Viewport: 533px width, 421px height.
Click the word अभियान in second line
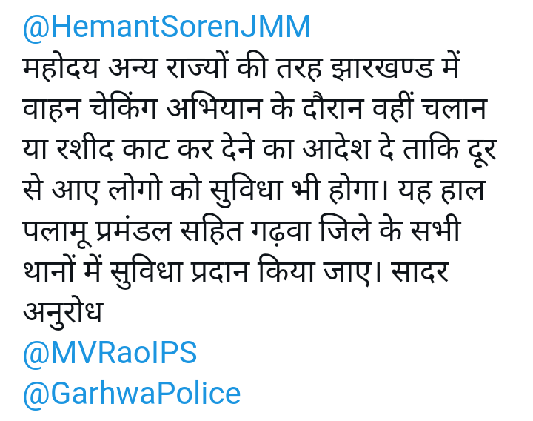point(214,107)
